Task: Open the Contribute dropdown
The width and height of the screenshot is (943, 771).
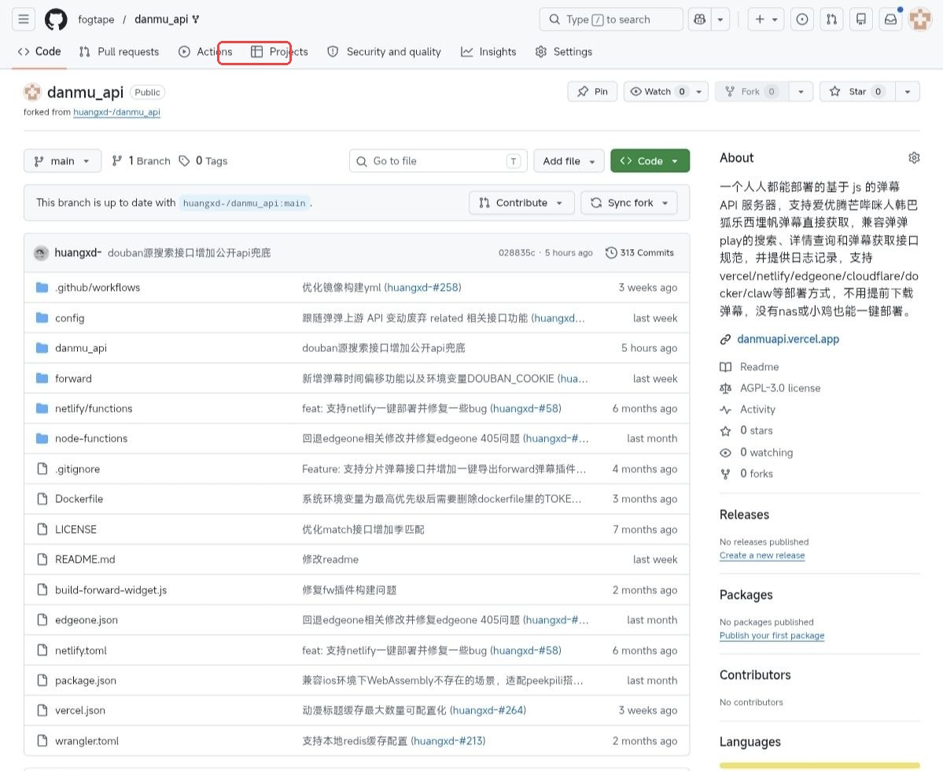Action: click(x=521, y=202)
